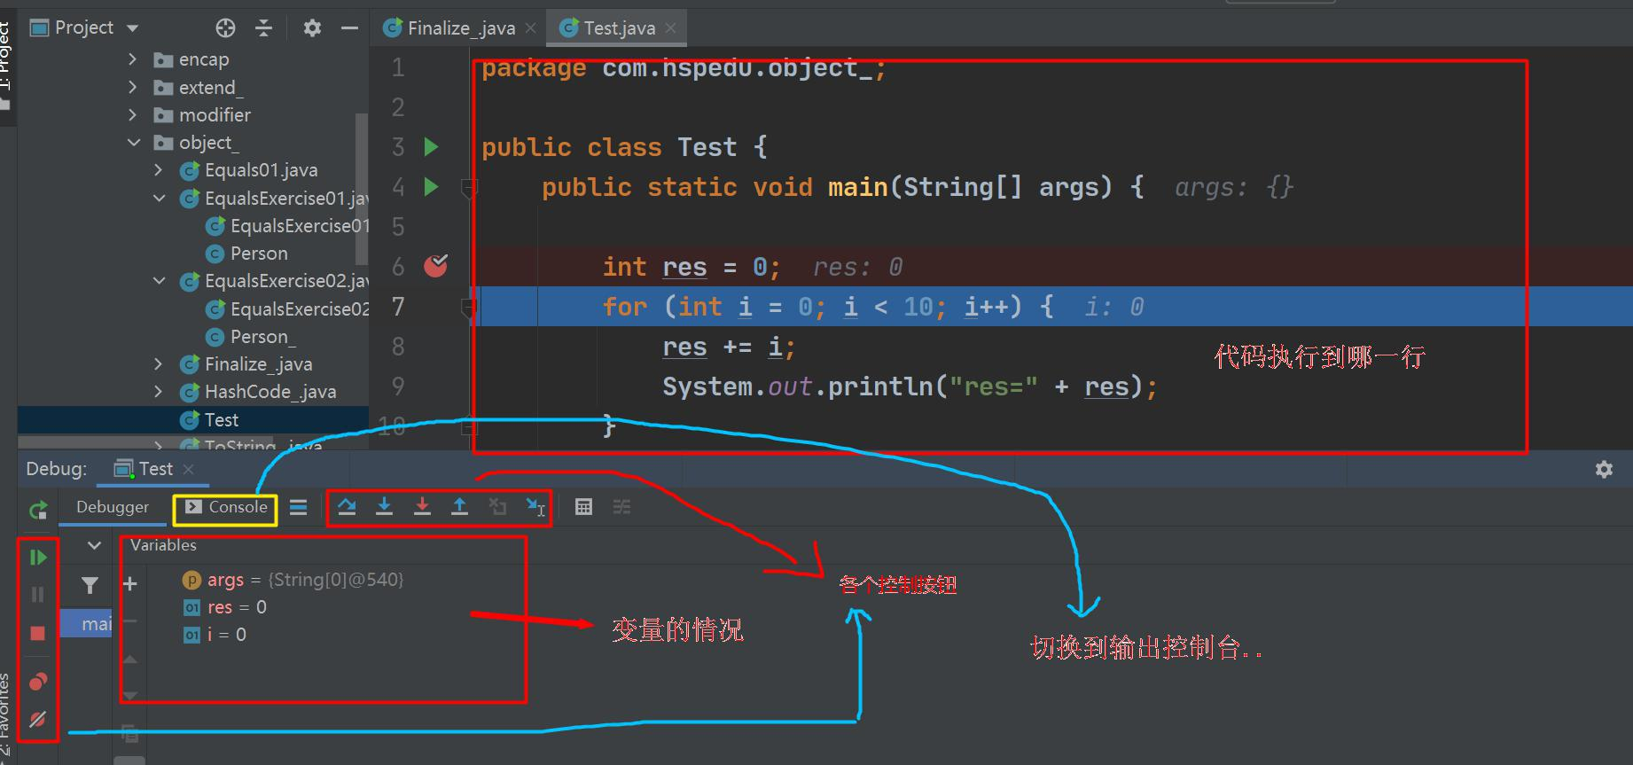Open the thread selector dropdown chevron
This screenshot has height=765, width=1633.
point(94,545)
